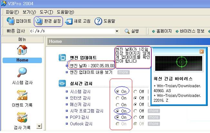
Task: Open the 보기(V) menu
Action: click(29, 12)
